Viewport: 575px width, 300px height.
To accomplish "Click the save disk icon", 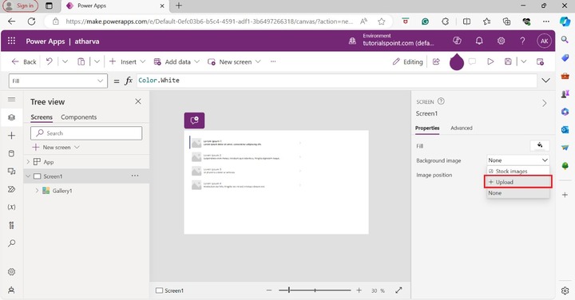I will 508,61.
